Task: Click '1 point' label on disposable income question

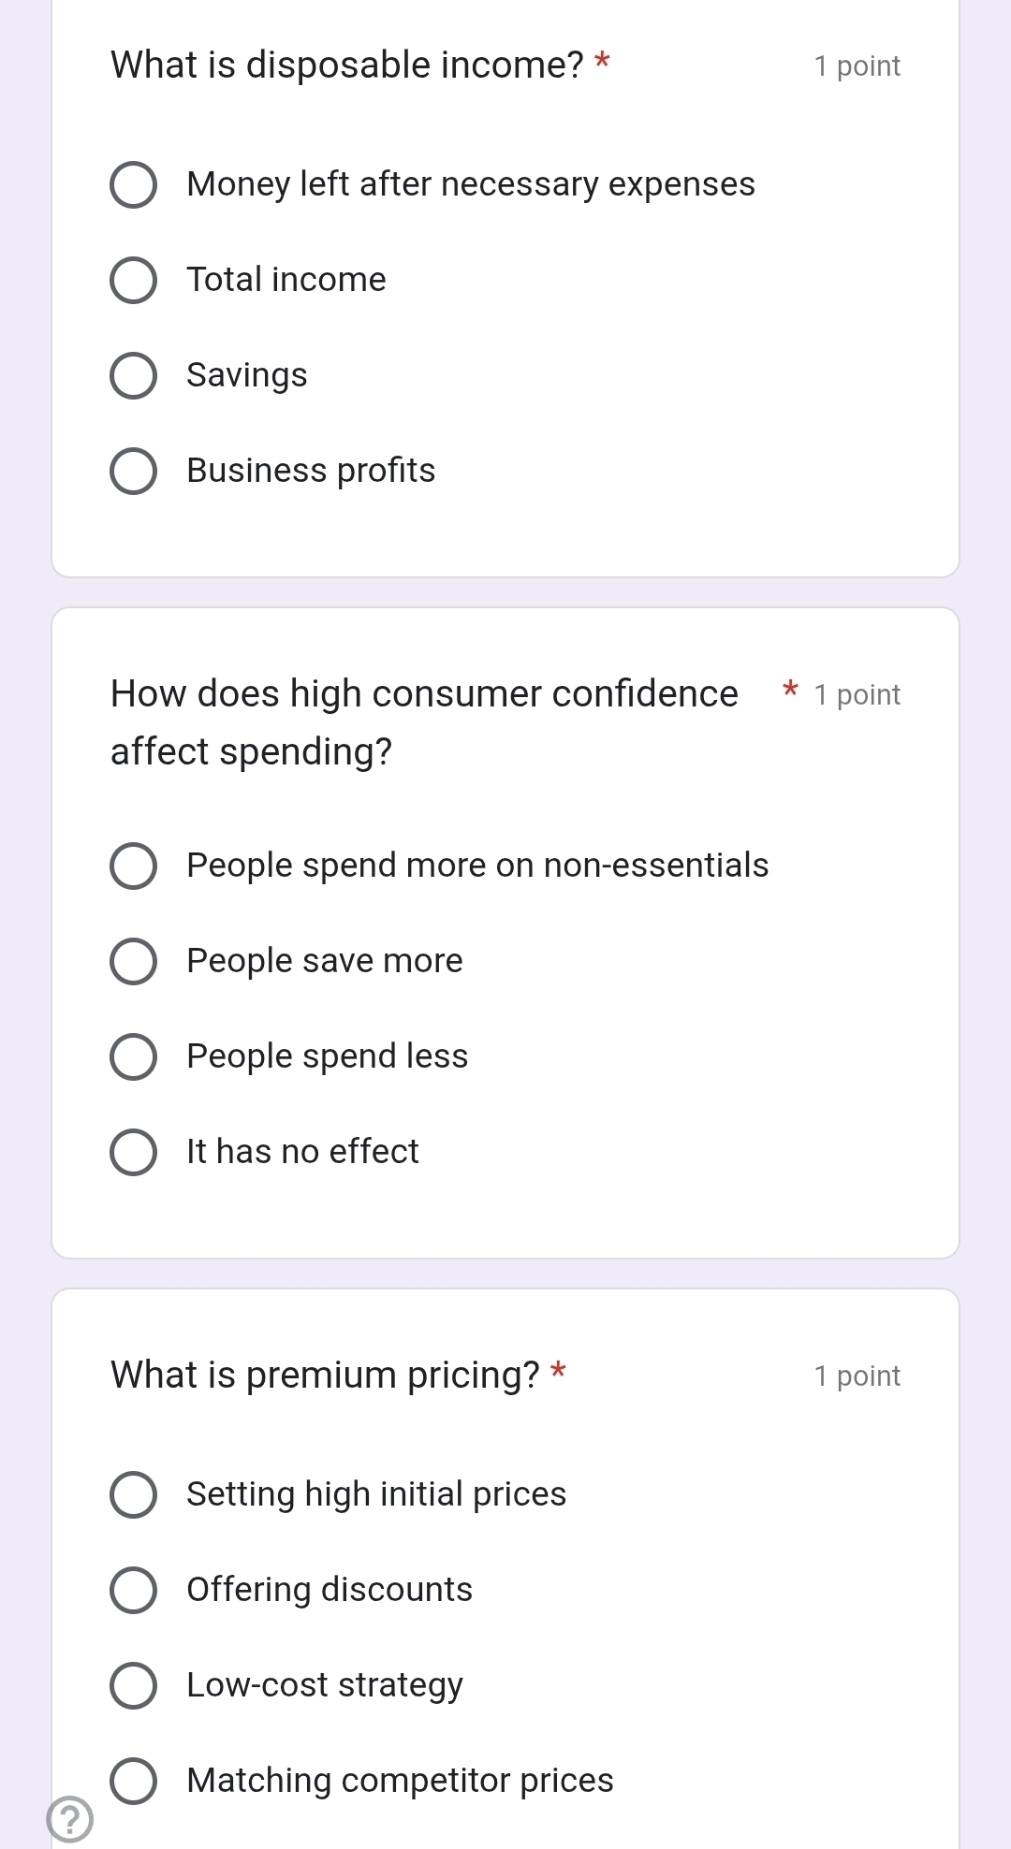Action: [x=857, y=66]
